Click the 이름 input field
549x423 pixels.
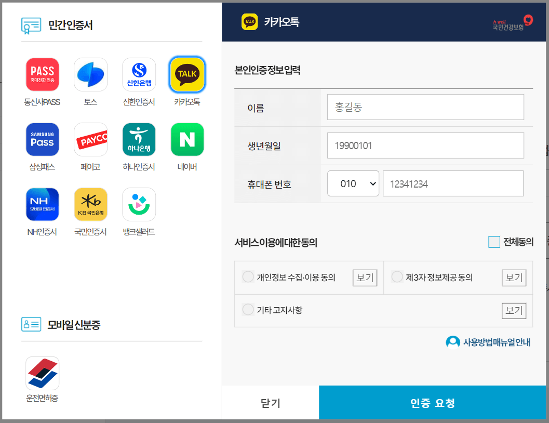(425, 107)
